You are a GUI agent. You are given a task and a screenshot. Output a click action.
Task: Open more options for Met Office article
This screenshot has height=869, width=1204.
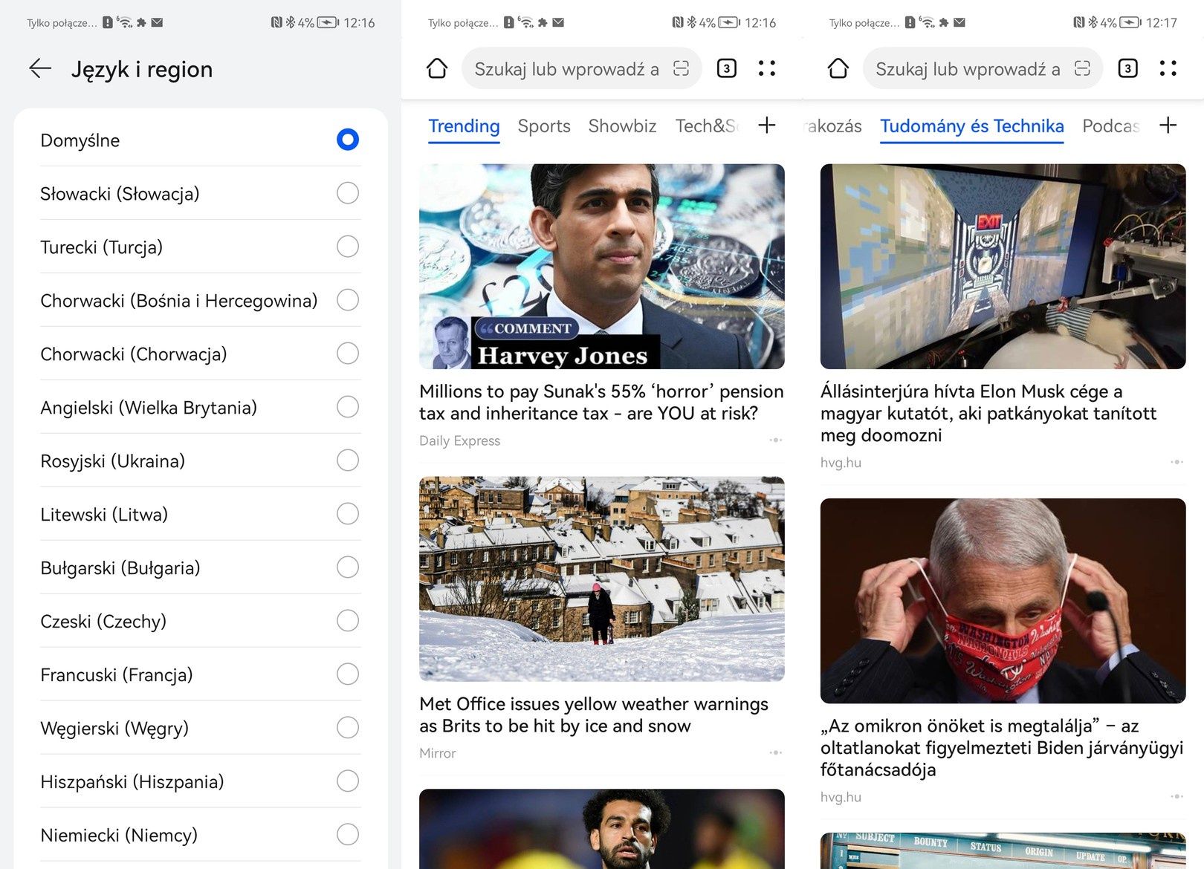pyautogui.click(x=776, y=753)
